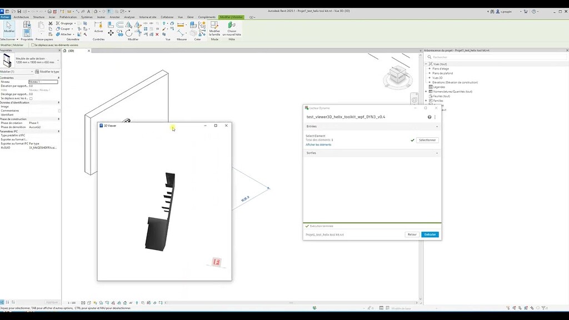
Task: Click the 'Afficher les éléments' link
Action: point(318,145)
